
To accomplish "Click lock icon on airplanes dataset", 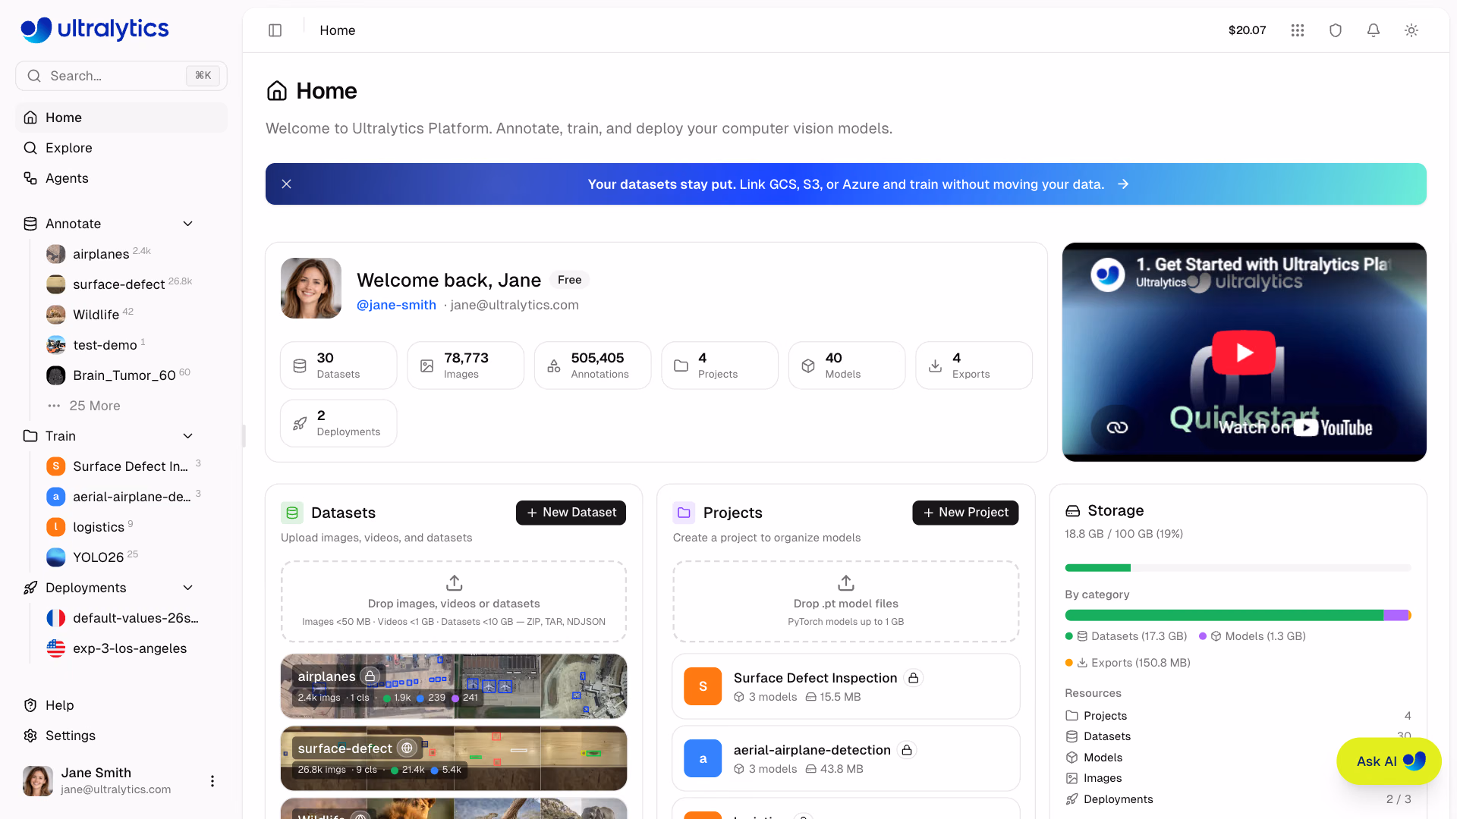I will click(370, 676).
